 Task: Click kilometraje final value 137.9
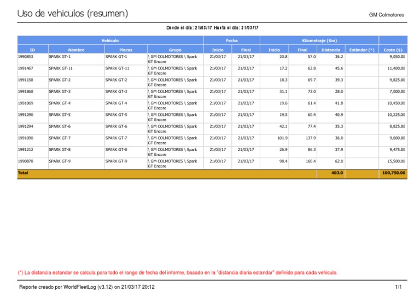coord(311,138)
